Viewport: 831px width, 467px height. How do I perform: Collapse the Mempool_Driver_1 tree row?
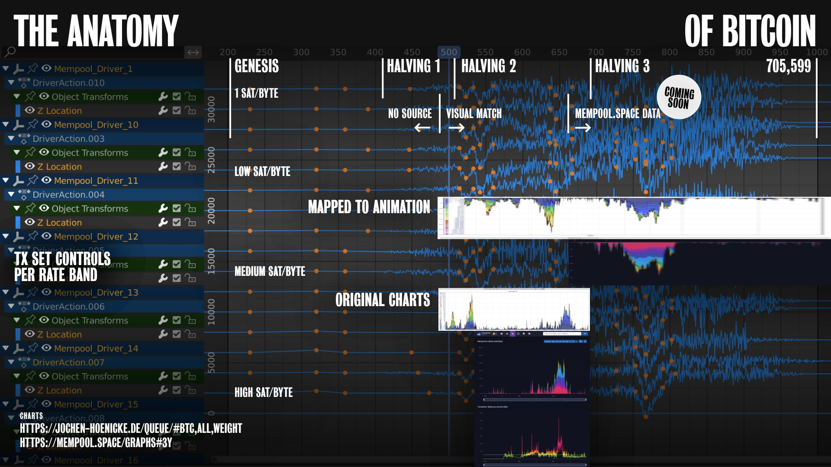point(6,68)
